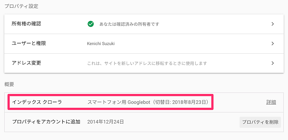
Task: Select the 2014年12月24日 date value
Action: [x=106, y=122]
